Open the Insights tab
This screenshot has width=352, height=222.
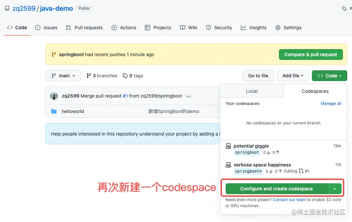pyautogui.click(x=254, y=28)
